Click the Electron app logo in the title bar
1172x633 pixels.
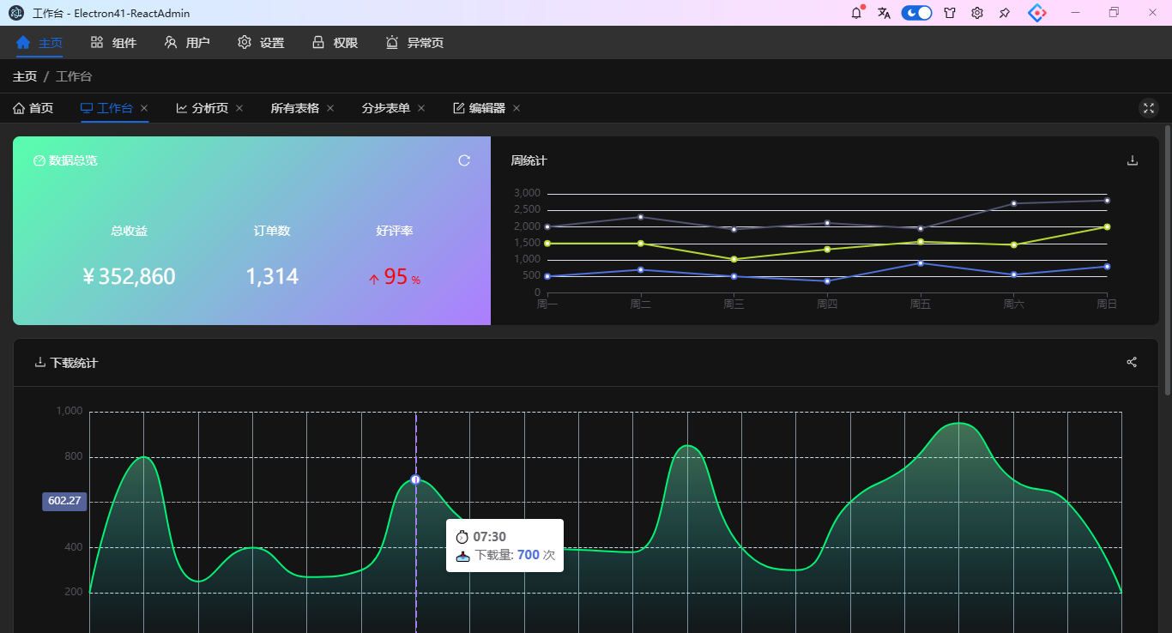coord(16,13)
